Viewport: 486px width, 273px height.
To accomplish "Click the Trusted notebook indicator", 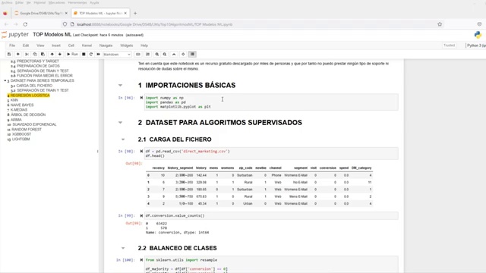I will tap(449, 45).
